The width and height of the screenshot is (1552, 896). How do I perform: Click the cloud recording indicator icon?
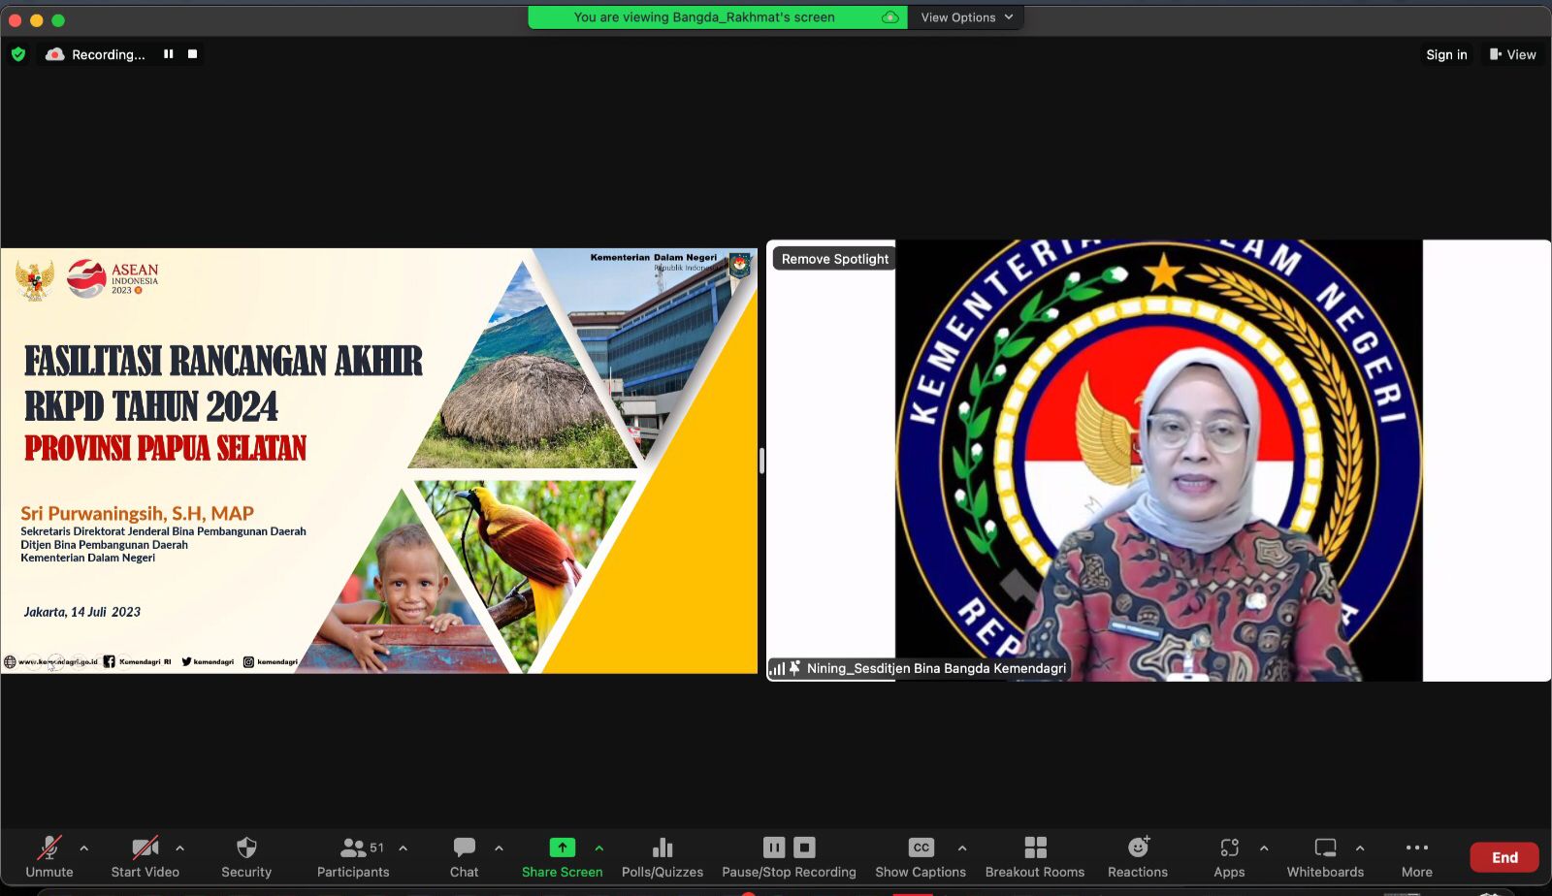[x=55, y=54]
